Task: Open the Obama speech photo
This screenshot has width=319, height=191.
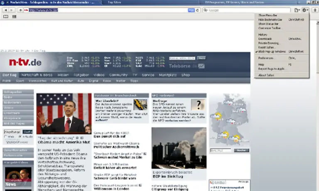Action: click(64, 113)
